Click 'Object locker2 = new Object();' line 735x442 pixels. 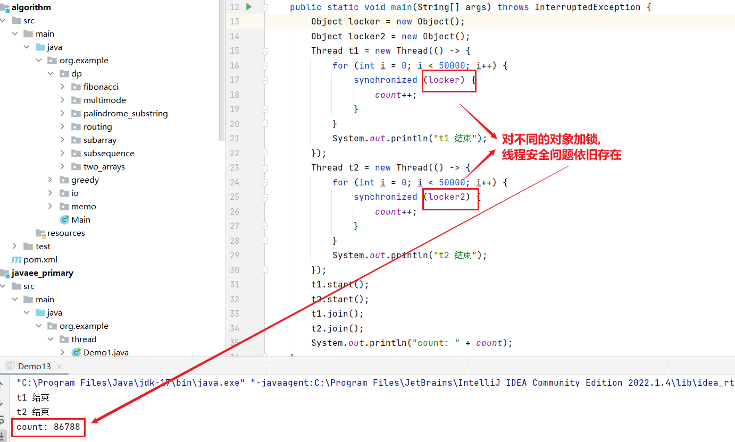coord(391,36)
